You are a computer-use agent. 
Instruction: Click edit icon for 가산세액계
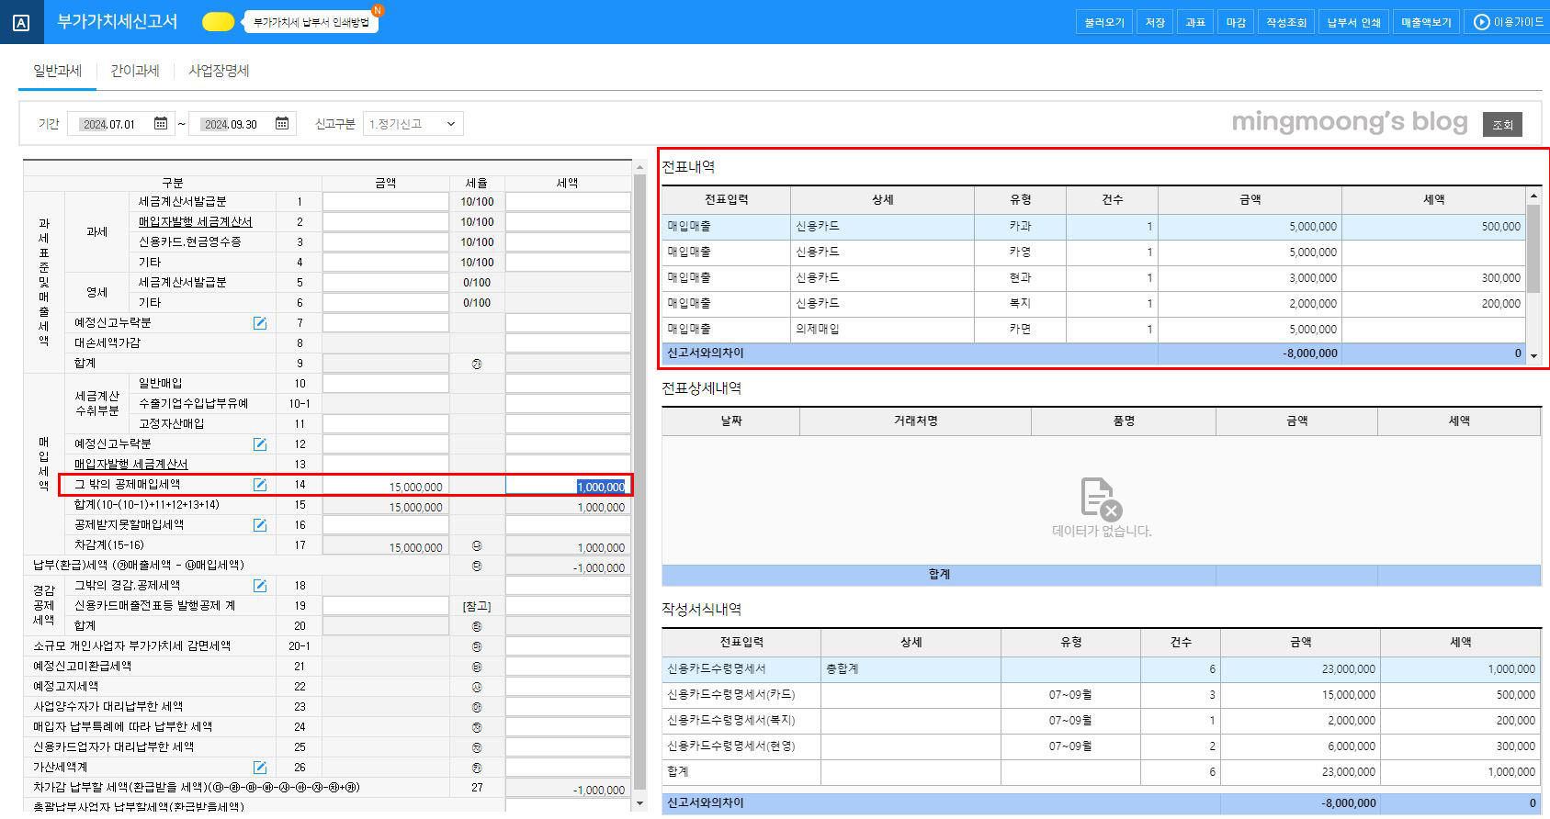[260, 768]
